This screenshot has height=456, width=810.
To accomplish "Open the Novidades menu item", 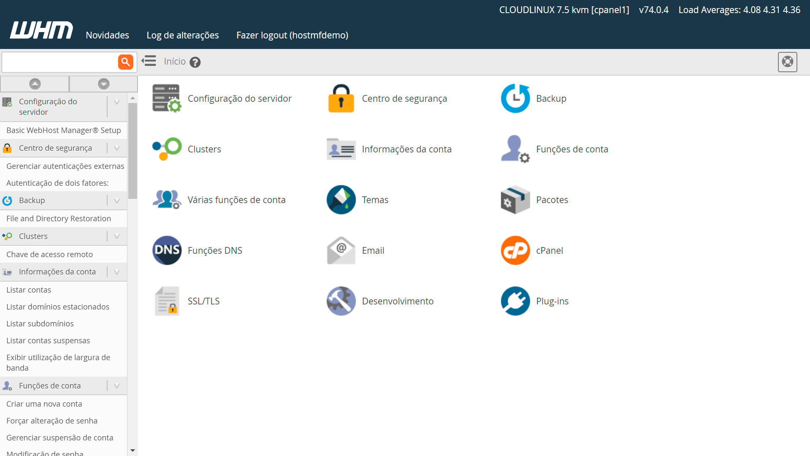I will [107, 35].
